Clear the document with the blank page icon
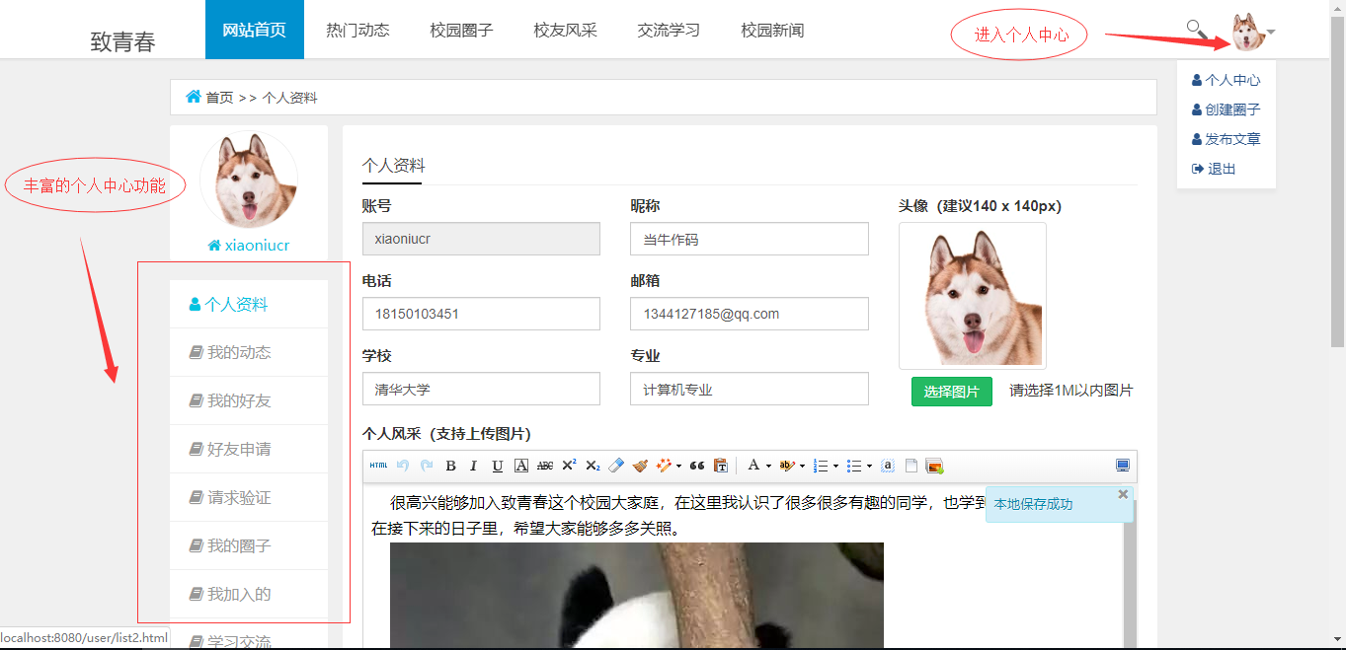The height and width of the screenshot is (650, 1346). 911,466
